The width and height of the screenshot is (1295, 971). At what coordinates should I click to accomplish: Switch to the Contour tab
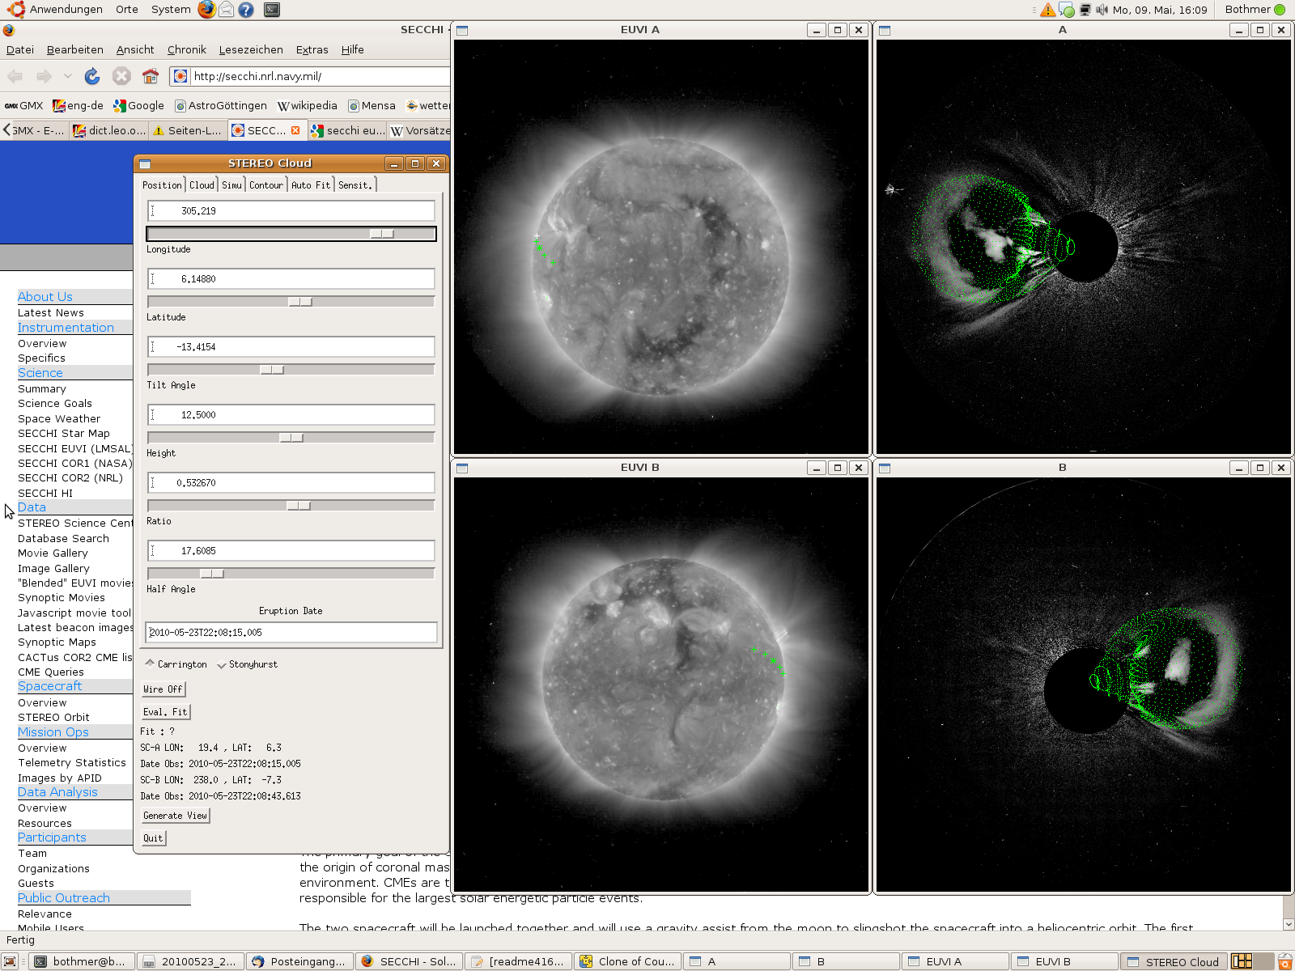click(266, 185)
